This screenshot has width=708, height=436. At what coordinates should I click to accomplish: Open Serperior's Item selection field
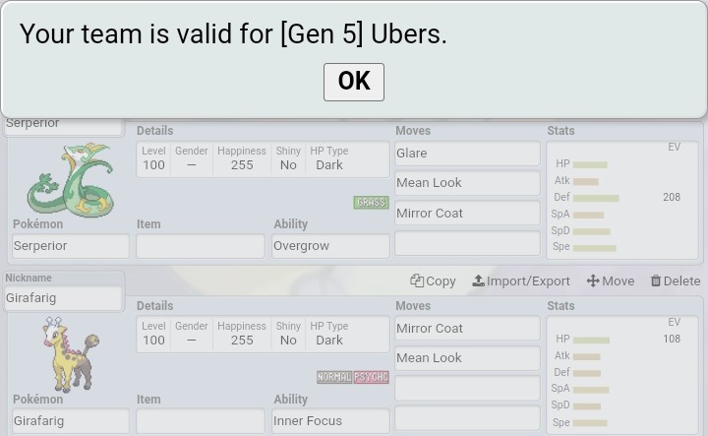pyautogui.click(x=200, y=246)
